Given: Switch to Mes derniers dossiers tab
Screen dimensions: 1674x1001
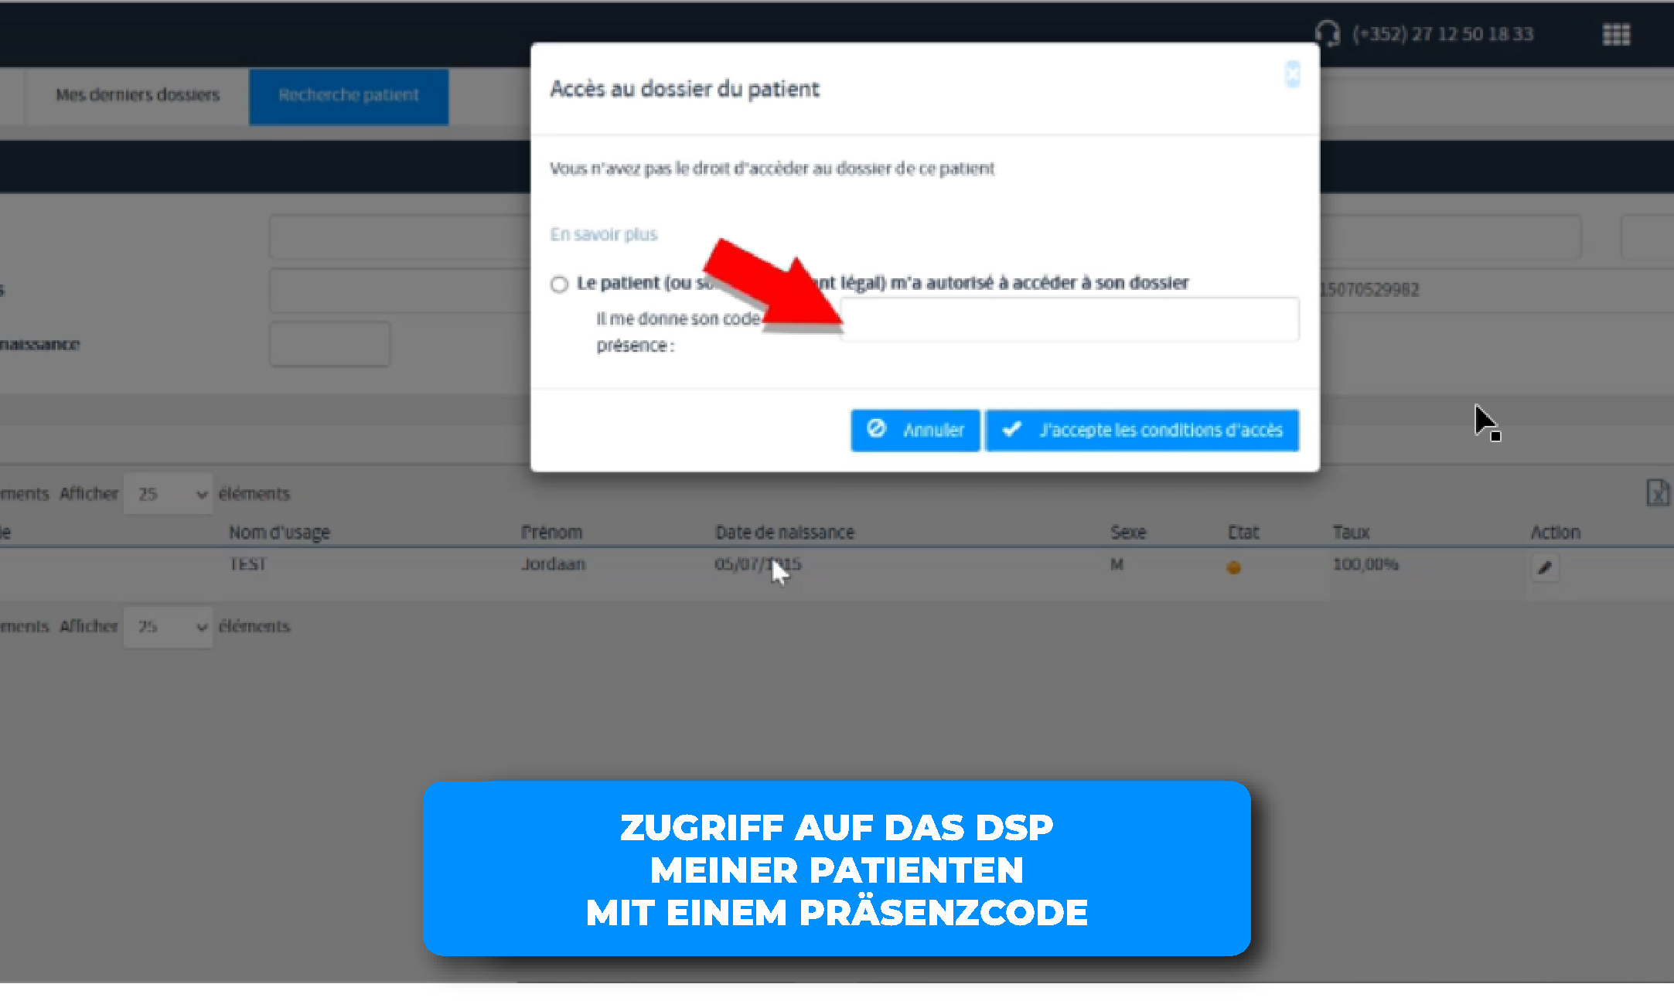Looking at the screenshot, I should pyautogui.click(x=138, y=95).
